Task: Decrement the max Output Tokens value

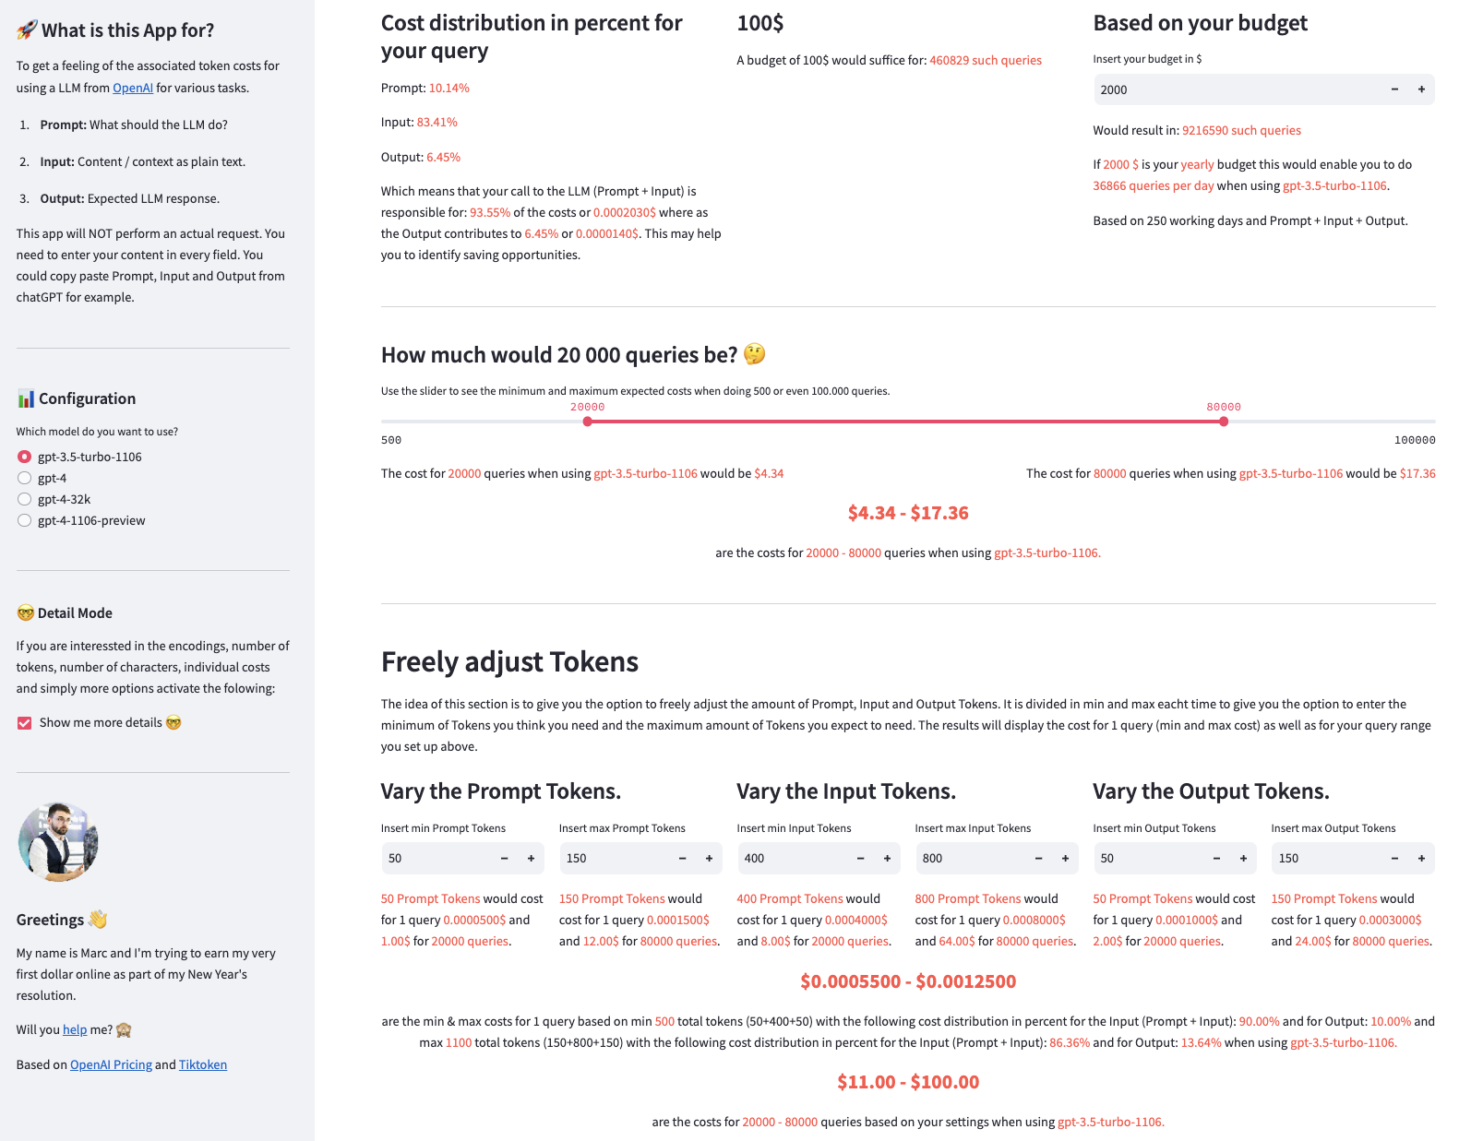Action: 1394,858
